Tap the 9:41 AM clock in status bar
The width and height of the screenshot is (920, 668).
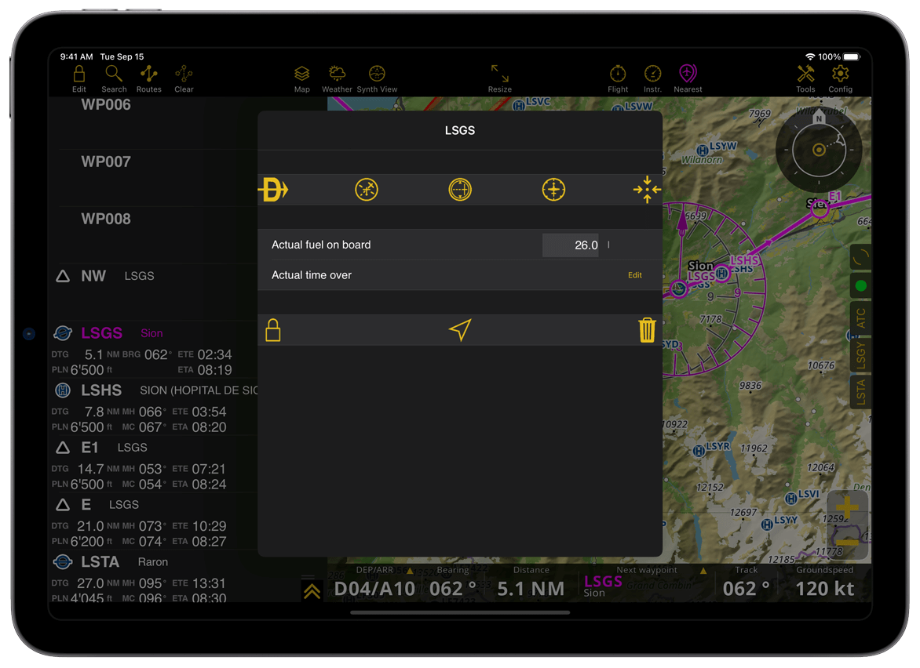point(76,56)
